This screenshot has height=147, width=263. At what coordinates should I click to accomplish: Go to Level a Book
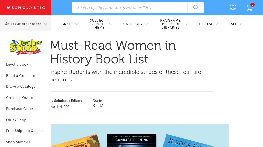pos(17,65)
